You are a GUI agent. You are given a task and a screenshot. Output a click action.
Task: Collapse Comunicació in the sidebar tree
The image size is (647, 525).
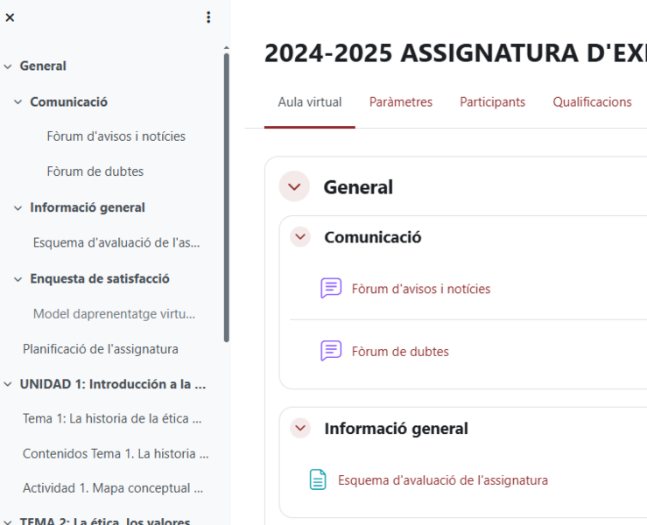(x=18, y=102)
